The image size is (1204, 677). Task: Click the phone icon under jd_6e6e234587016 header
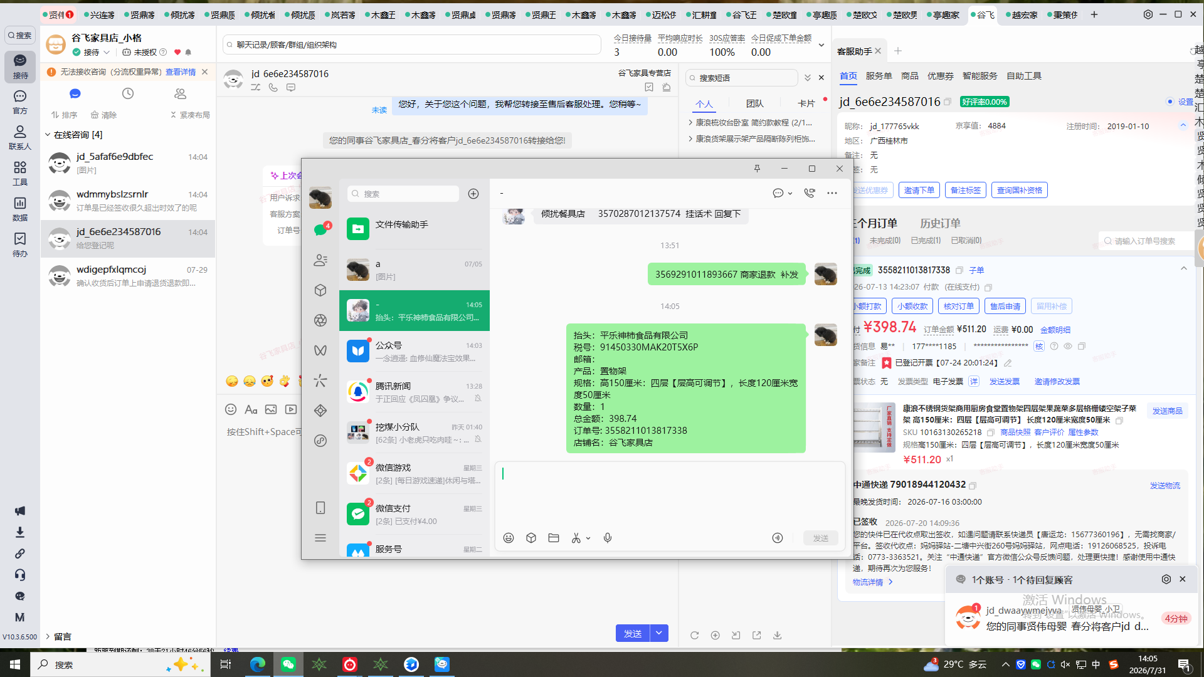tap(273, 88)
